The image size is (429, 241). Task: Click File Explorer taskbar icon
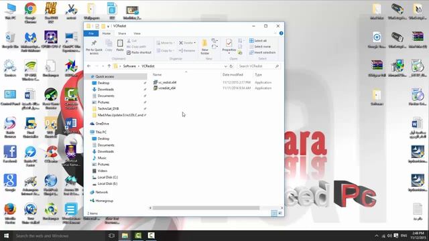(x=125, y=236)
